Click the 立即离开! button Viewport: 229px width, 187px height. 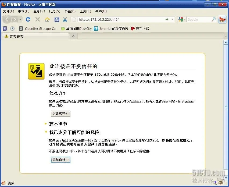pos(60,114)
